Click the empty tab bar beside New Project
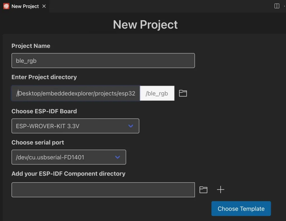The image size is (286, 221). click(140, 6)
